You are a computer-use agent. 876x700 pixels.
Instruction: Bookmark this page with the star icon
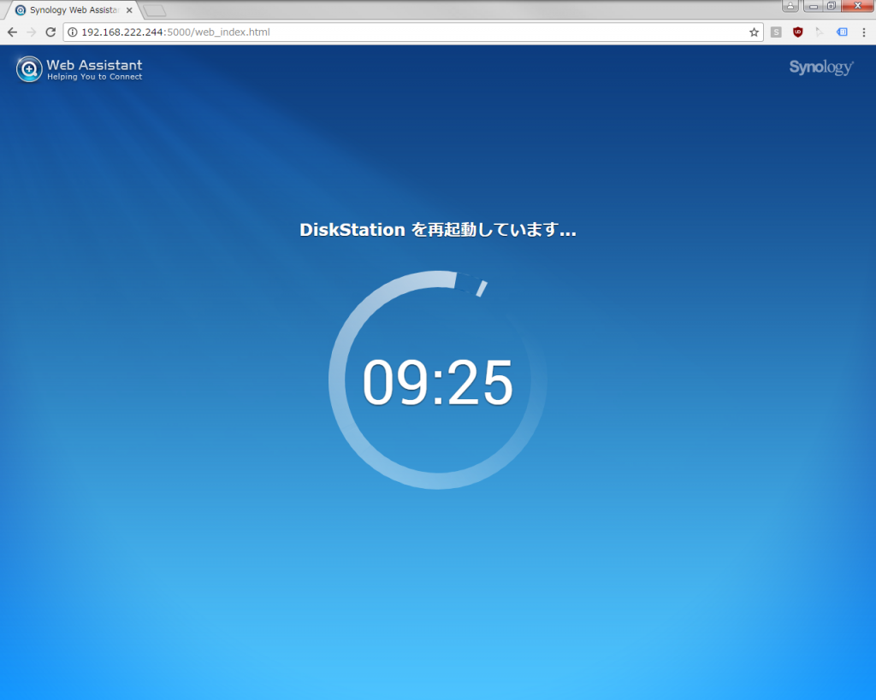click(754, 32)
